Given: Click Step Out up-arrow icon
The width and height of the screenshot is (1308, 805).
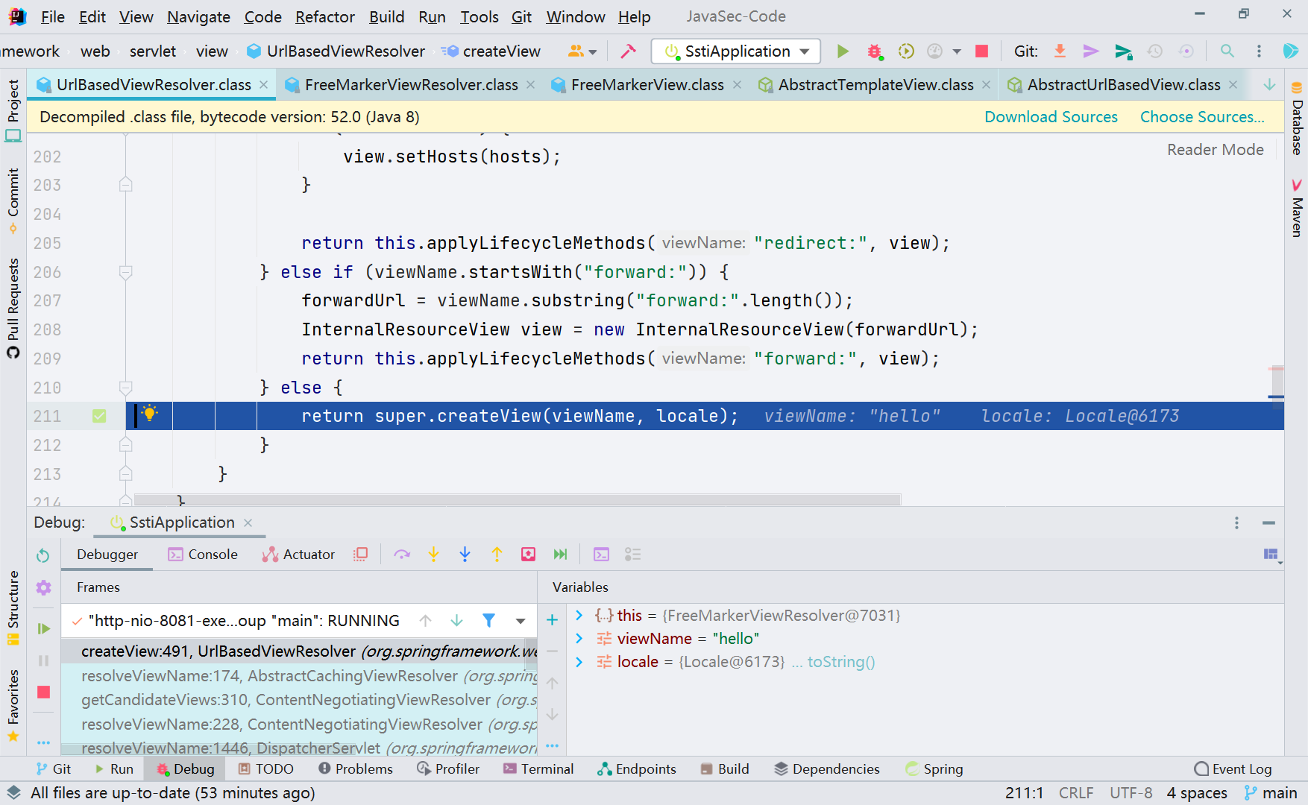Looking at the screenshot, I should coord(497,555).
